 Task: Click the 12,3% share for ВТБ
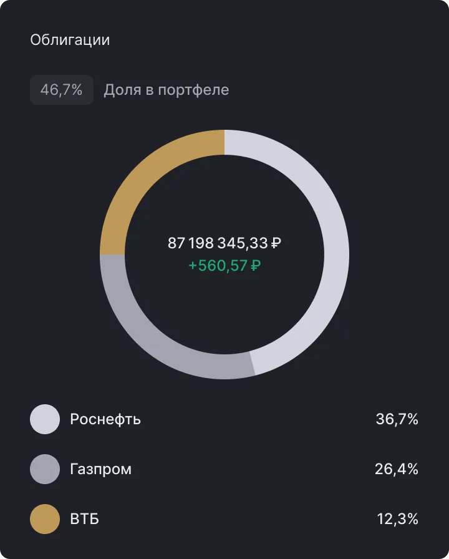[x=398, y=519]
